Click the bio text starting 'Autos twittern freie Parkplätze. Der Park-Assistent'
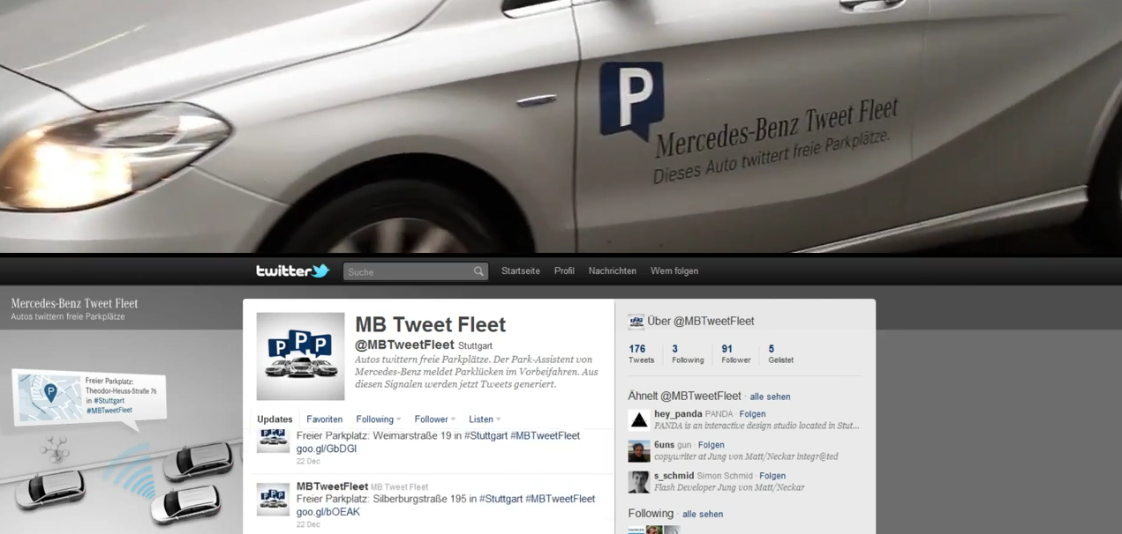 coord(476,372)
